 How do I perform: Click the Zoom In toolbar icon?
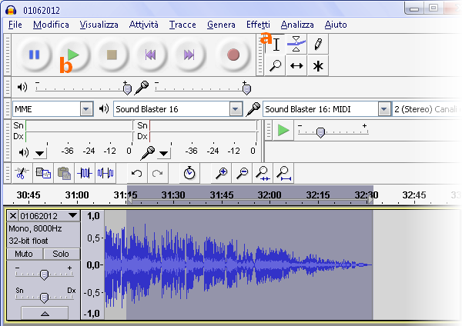(x=222, y=174)
